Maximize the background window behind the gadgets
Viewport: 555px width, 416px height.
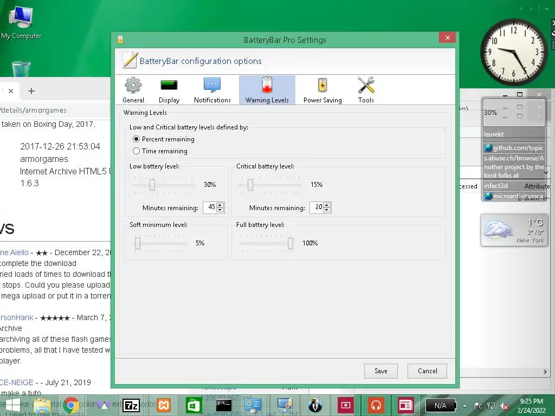coord(520,94)
